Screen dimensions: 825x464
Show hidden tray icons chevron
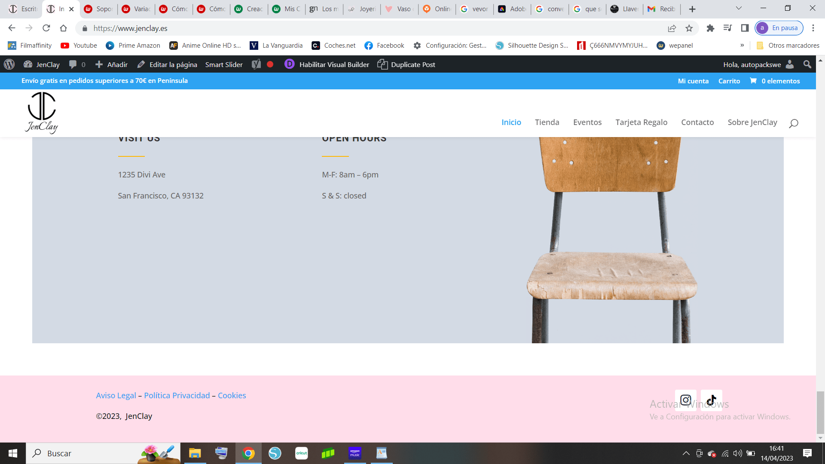point(686,453)
